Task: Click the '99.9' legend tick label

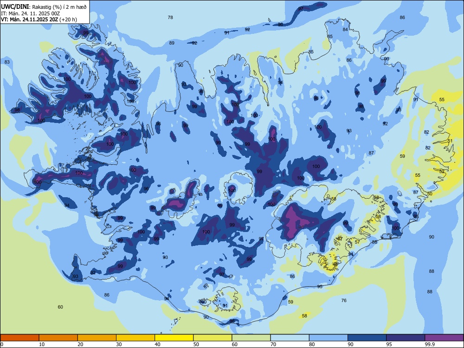Action: (x=429, y=344)
